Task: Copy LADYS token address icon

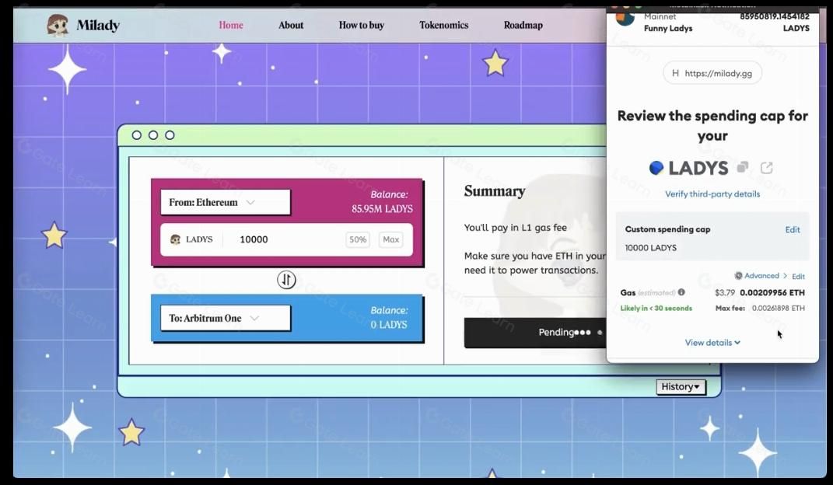Action: 743,168
